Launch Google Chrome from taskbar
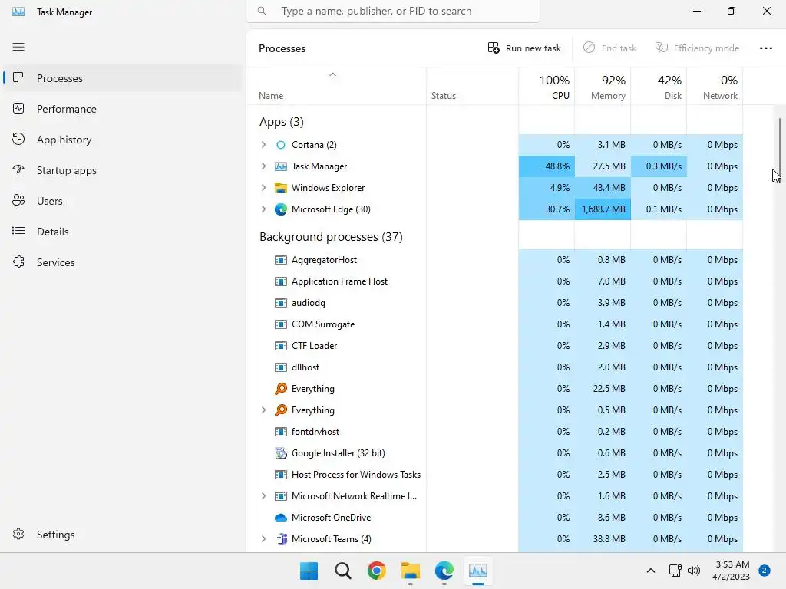The width and height of the screenshot is (786, 589). [x=376, y=571]
